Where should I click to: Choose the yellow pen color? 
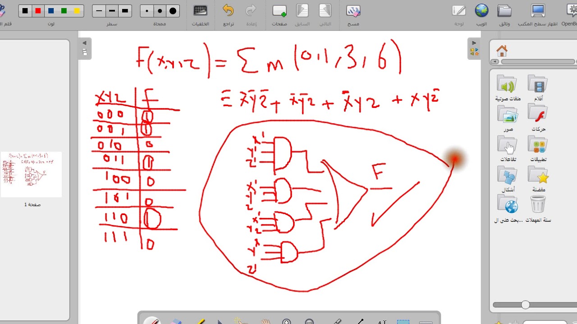pyautogui.click(x=77, y=11)
